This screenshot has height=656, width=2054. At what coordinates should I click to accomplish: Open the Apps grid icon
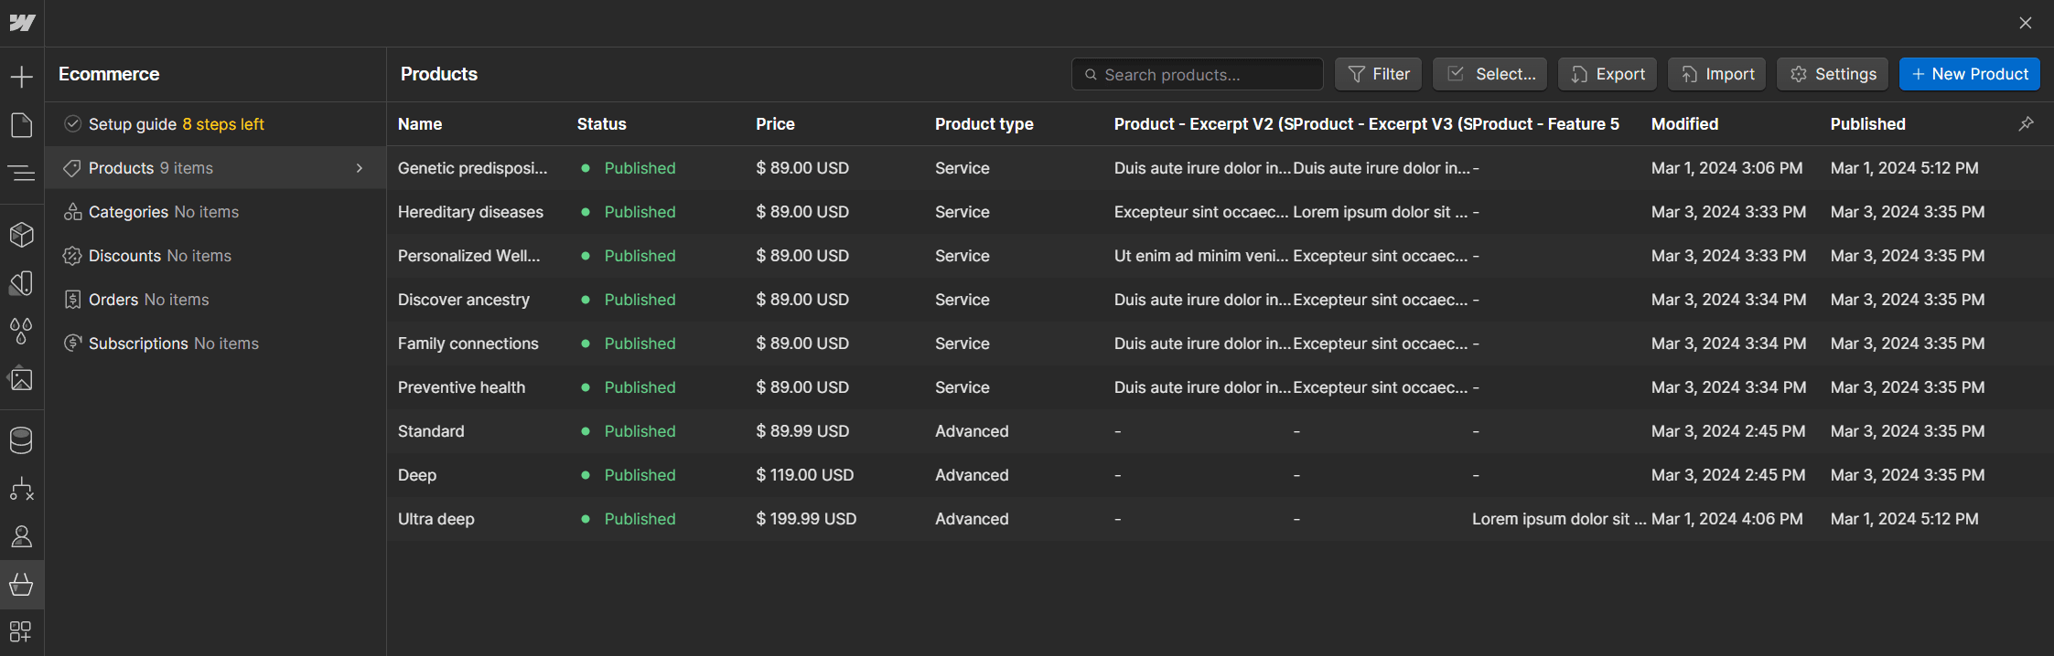(22, 631)
